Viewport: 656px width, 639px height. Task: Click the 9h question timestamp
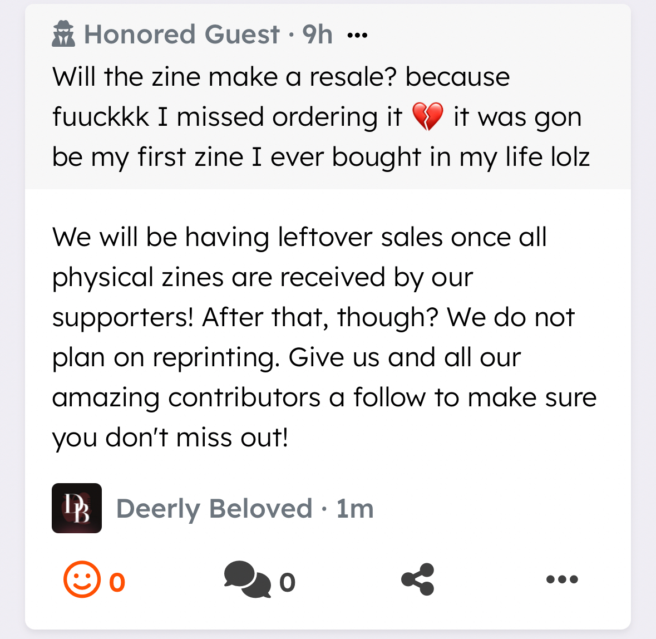(x=318, y=35)
